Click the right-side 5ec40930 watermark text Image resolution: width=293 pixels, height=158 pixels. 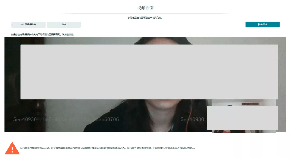click(x=193, y=119)
